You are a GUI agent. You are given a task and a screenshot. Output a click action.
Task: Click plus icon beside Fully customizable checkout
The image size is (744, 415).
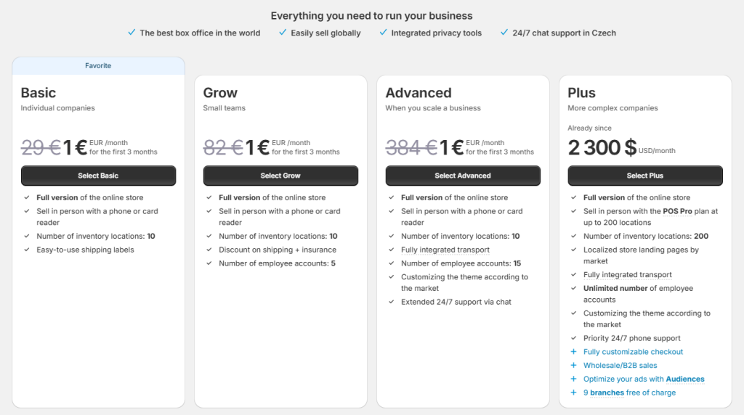click(573, 352)
